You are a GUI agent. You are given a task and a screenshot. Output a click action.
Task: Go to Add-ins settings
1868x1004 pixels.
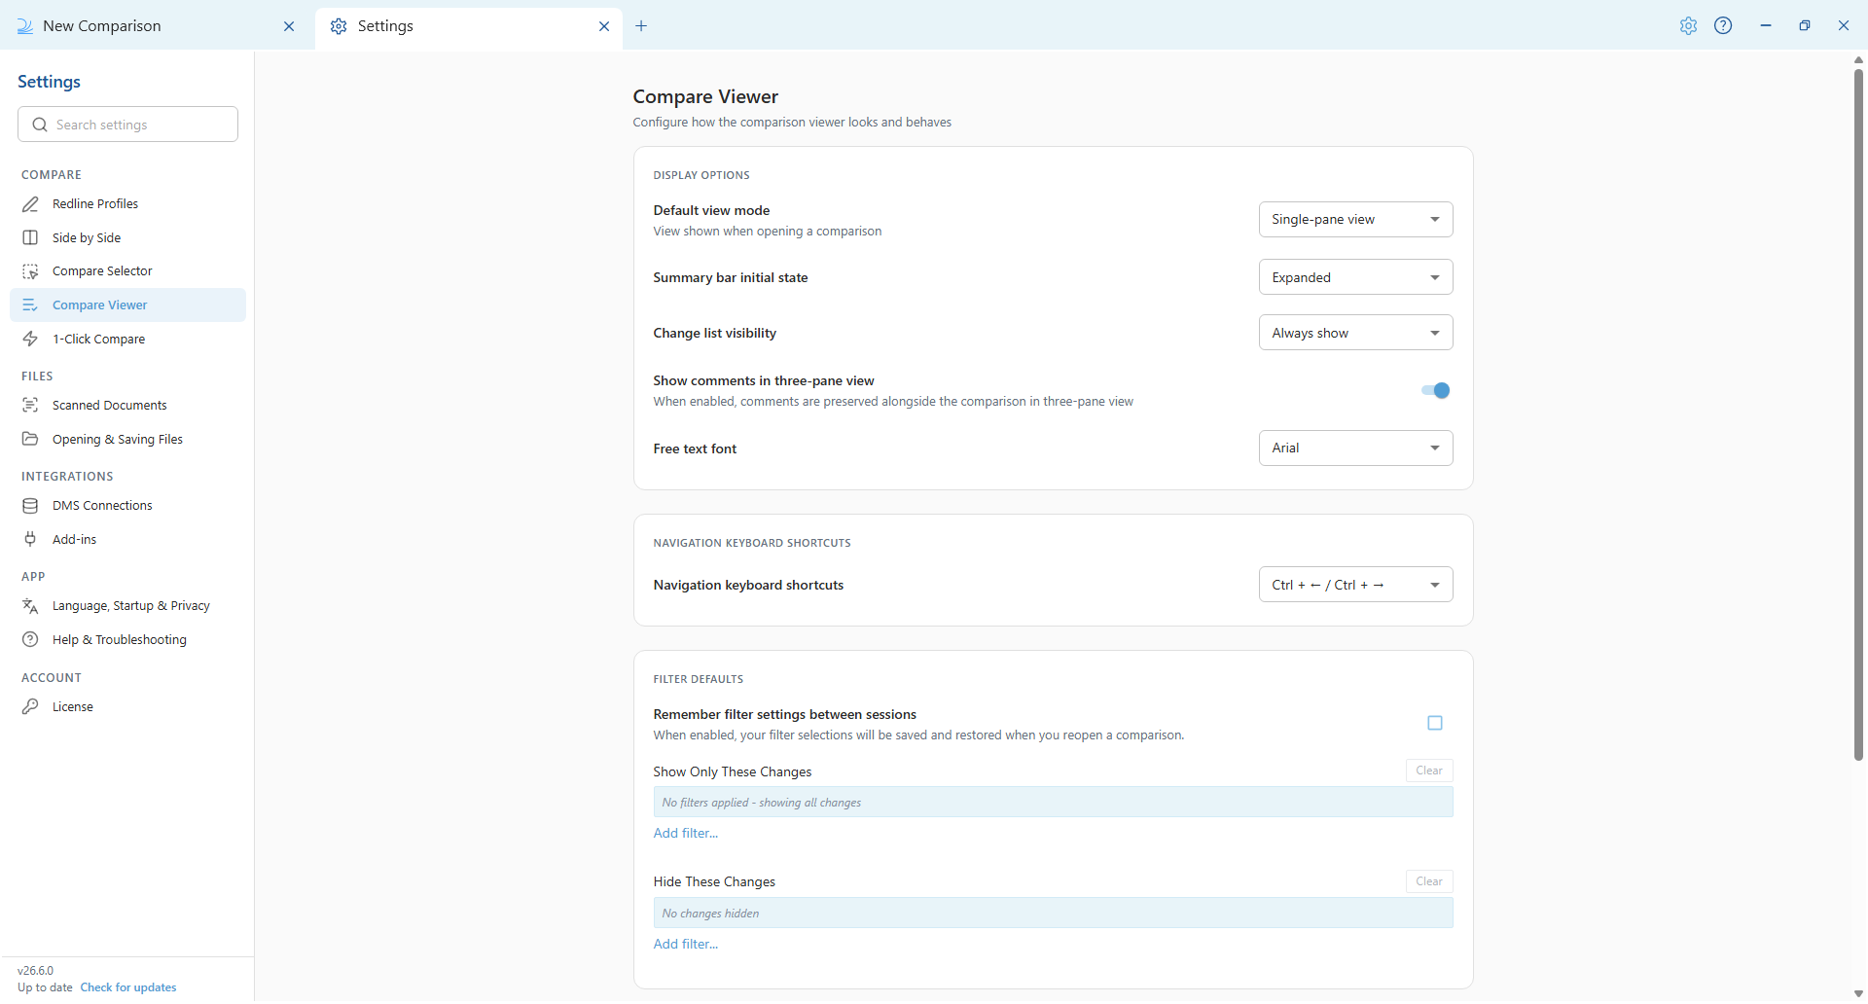(x=127, y=540)
